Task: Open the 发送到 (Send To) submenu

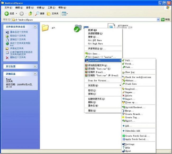Action: pyautogui.click(x=103, y=85)
